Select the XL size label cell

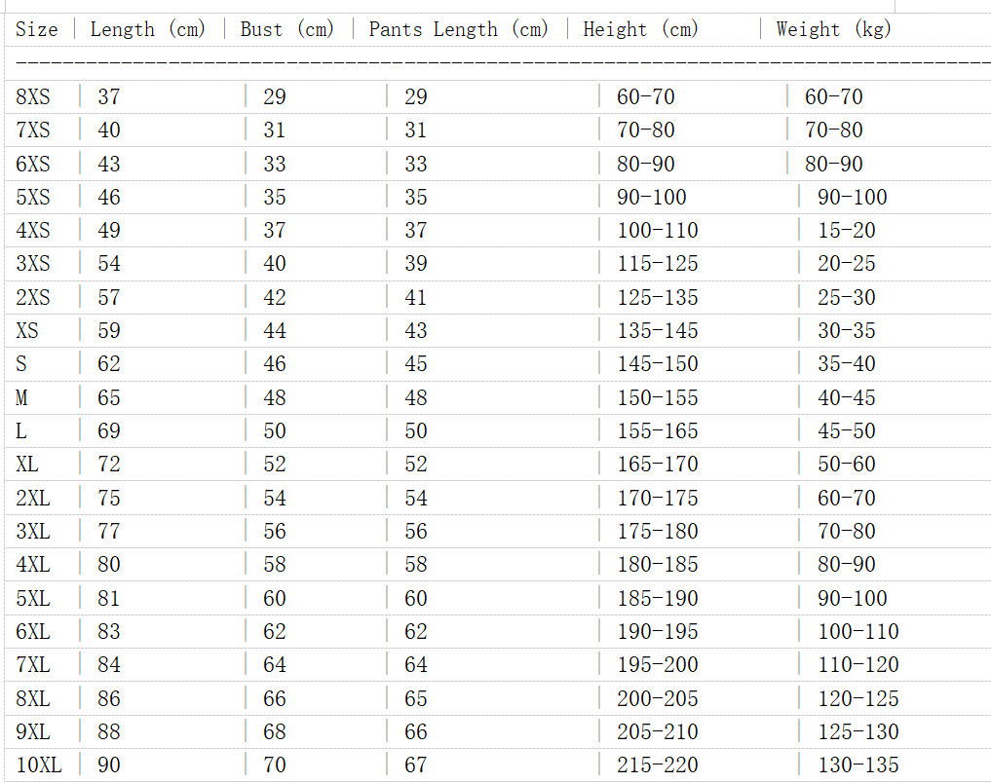point(27,465)
